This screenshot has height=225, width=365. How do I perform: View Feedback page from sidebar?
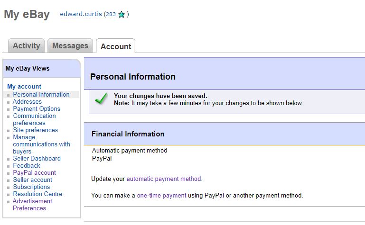tap(27, 166)
